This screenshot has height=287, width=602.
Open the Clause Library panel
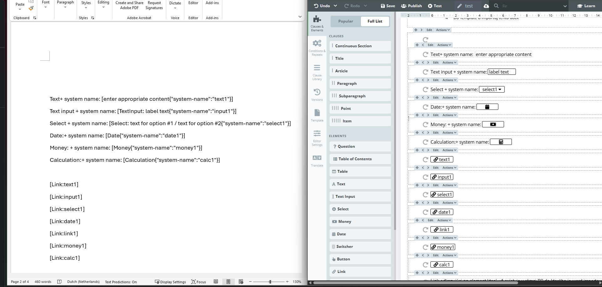coord(317,72)
